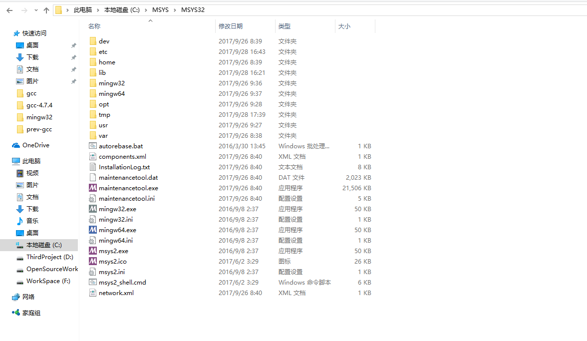This screenshot has height=341, width=587.
Task: Open ThirdProject (D:) drive
Action: 50,257
